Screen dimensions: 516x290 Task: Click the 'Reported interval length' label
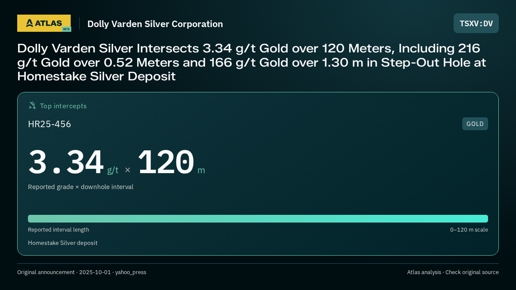[x=58, y=230]
